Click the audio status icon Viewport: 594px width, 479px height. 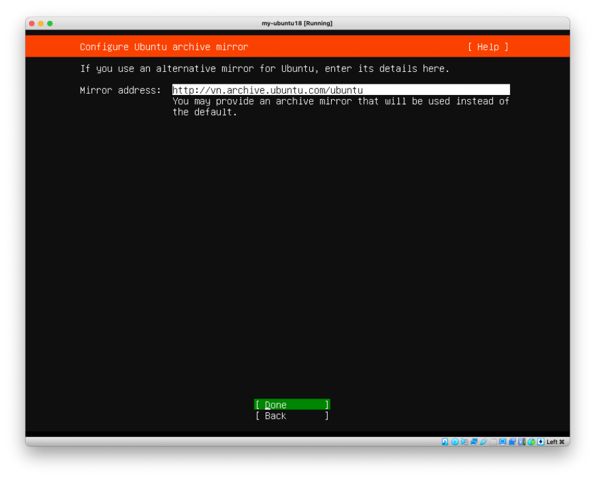coord(464,441)
